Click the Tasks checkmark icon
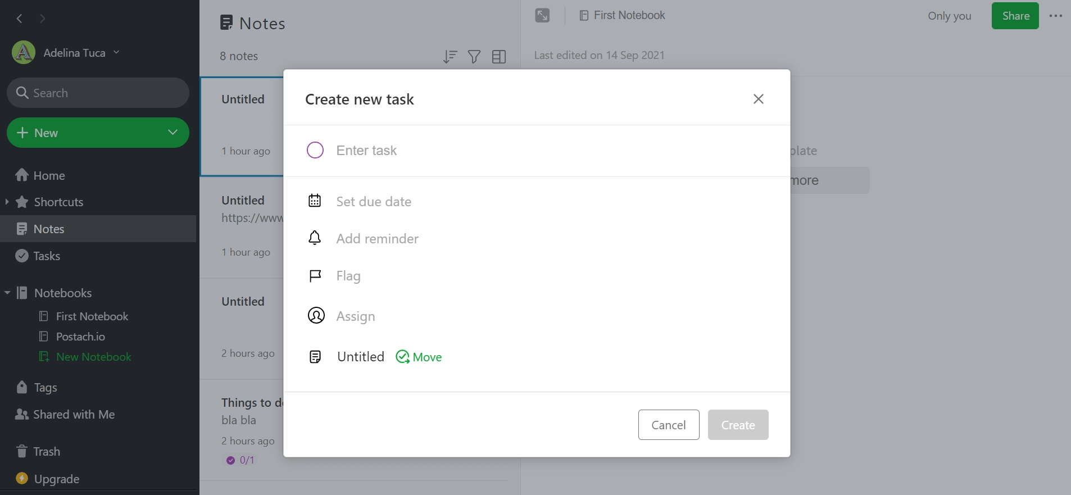The height and width of the screenshot is (495, 1071). pyautogui.click(x=22, y=256)
